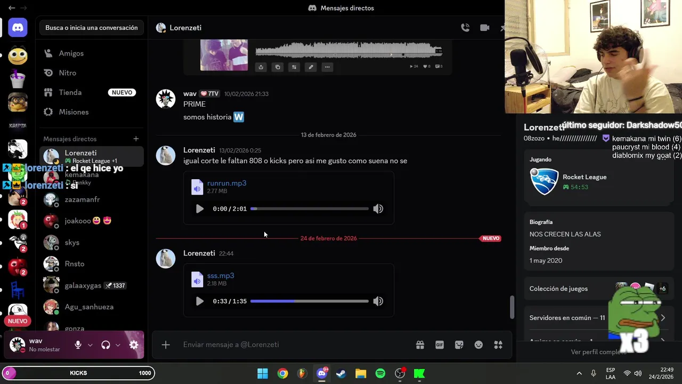
Task: Seek in the runrun.mp3 progress bar
Action: pos(310,209)
